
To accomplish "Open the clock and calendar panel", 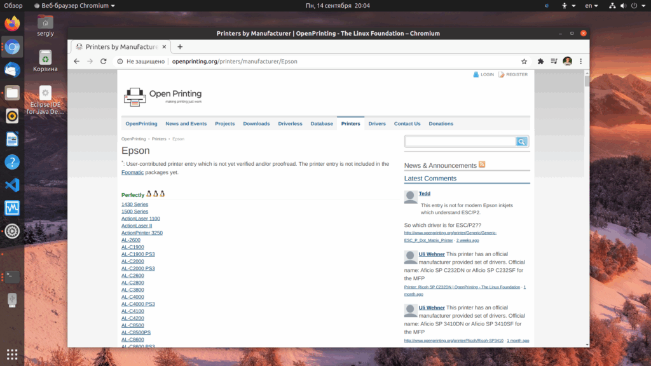I will 338,5.
